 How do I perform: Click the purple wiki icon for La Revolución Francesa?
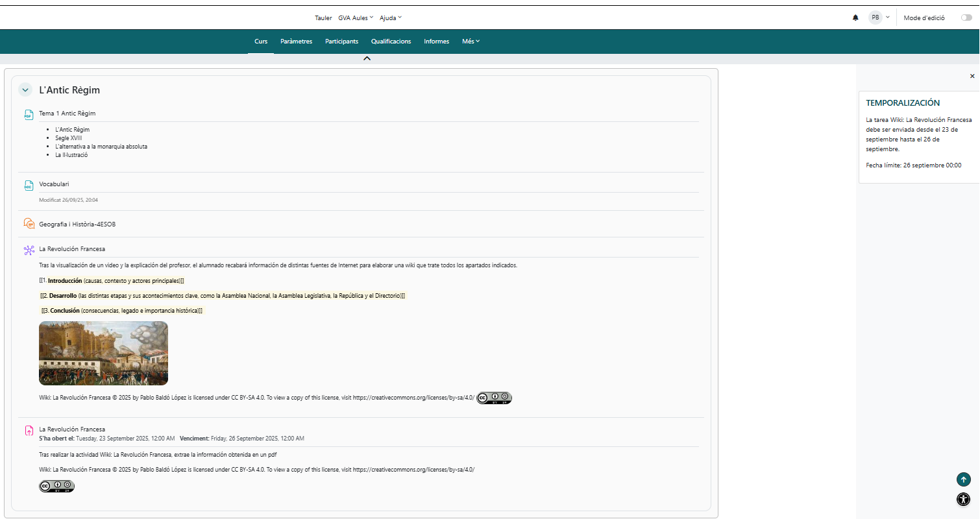[29, 250]
